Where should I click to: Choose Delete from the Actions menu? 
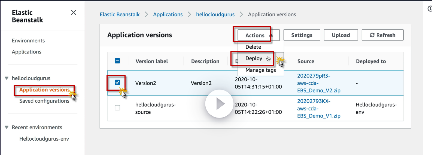click(253, 47)
